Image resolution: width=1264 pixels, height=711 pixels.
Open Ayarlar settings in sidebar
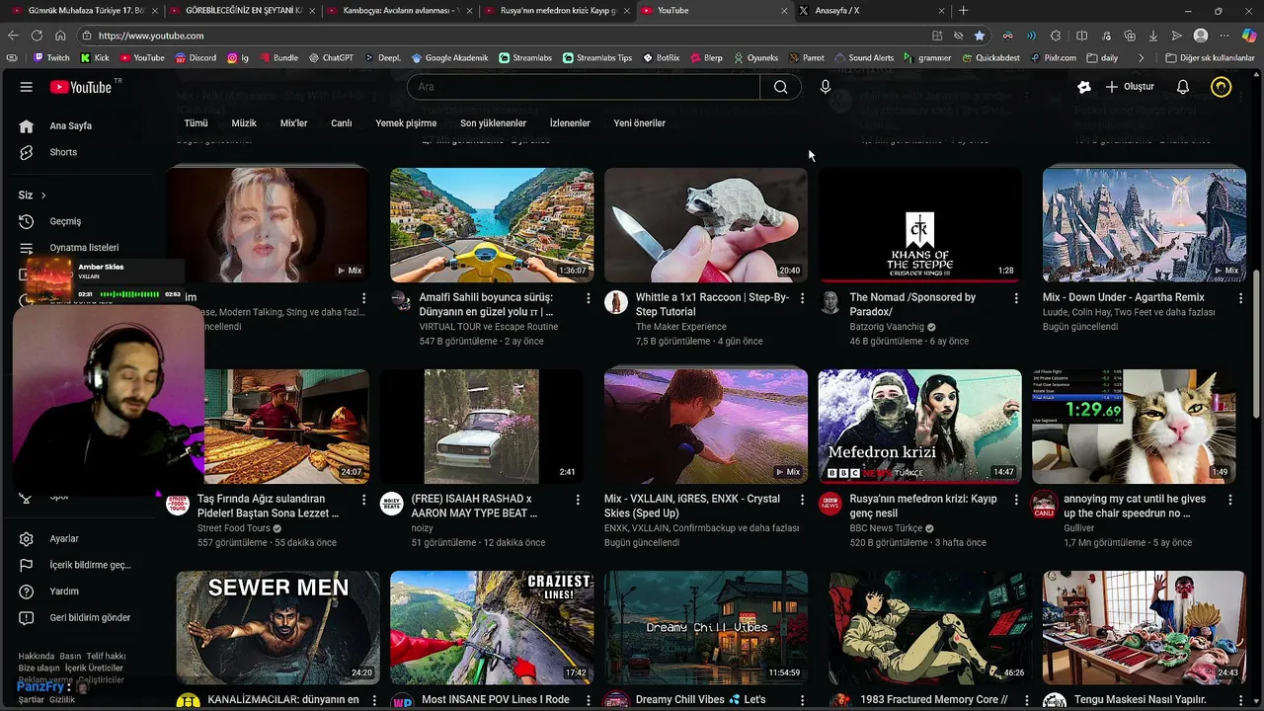pos(64,538)
